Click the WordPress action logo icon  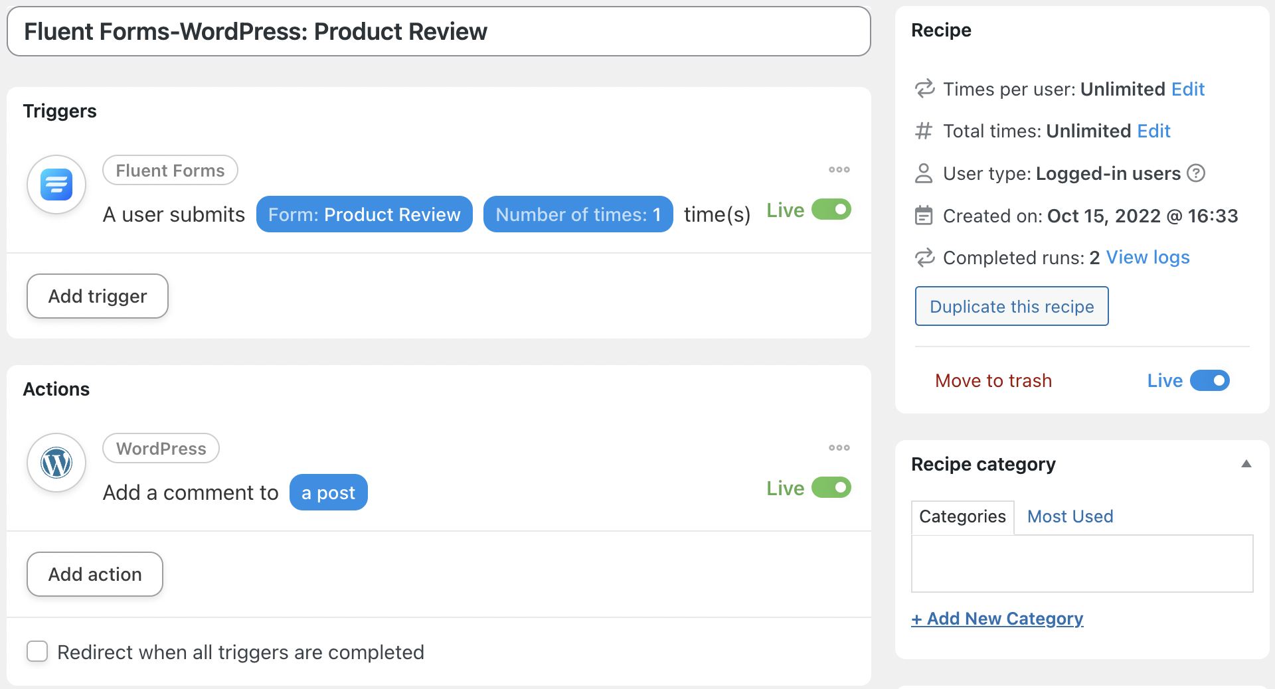pyautogui.click(x=56, y=463)
